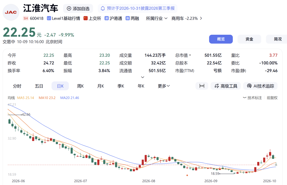Screen dimensions: 287x185
Task: Click the plus icon in 添加自选
Action: pyautogui.click(x=69, y=8)
